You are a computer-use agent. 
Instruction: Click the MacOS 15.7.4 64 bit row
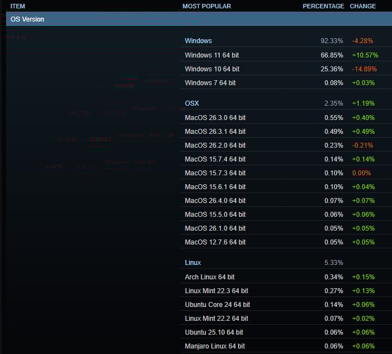pos(286,159)
